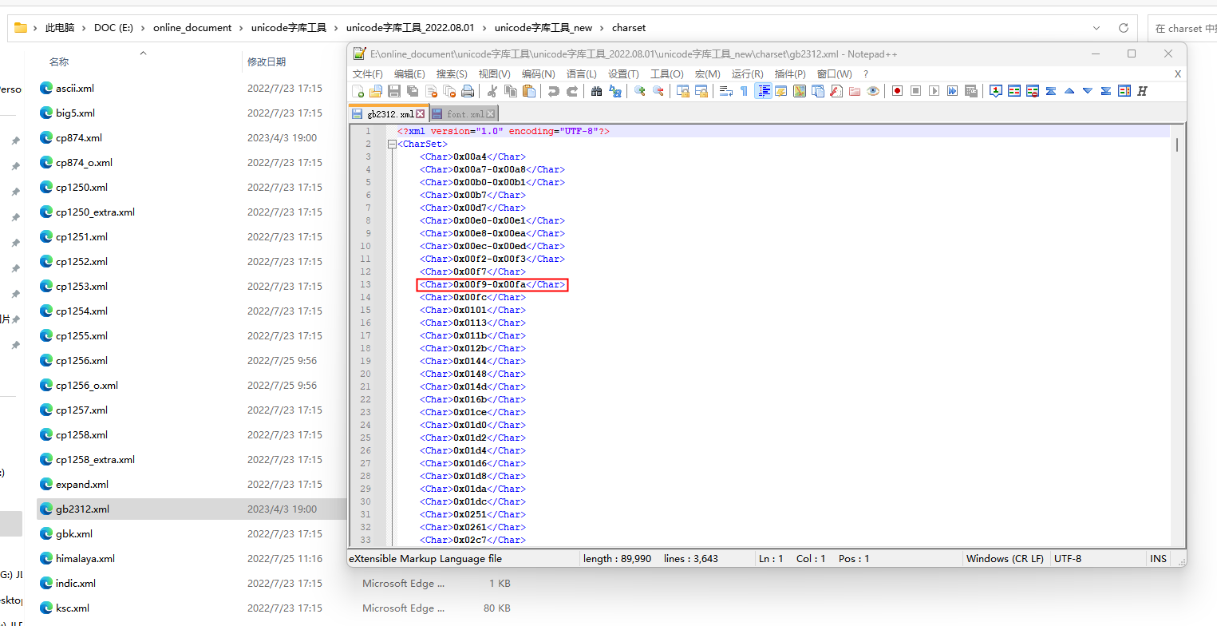Viewport: 1217px width, 626px height.
Task: Click the Explorer refresh button
Action: [x=1123, y=28]
